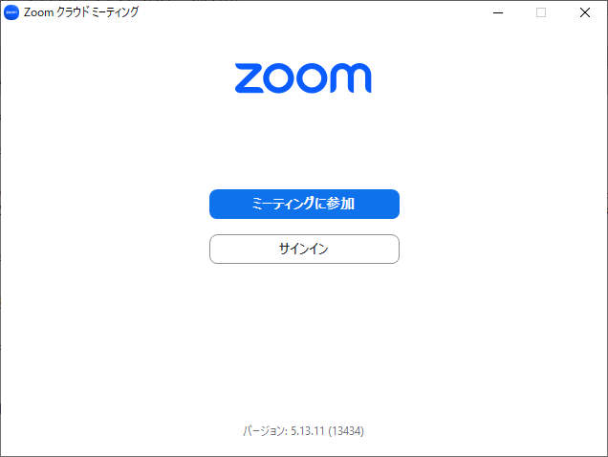Click the 参加 characters on join button
This screenshot has width=608, height=457.
(x=340, y=204)
